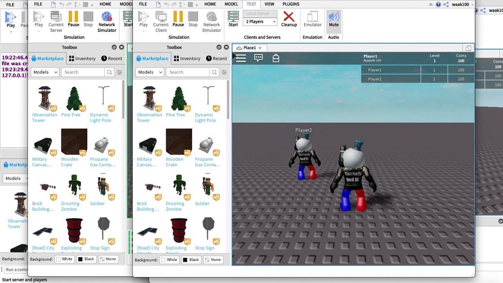Open filter options in front Toolbox

click(x=224, y=72)
